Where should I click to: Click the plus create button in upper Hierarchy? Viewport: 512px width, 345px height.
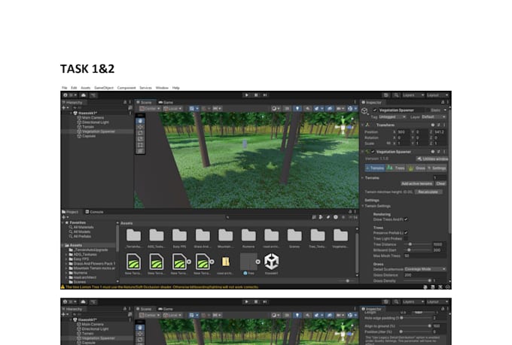[64, 107]
